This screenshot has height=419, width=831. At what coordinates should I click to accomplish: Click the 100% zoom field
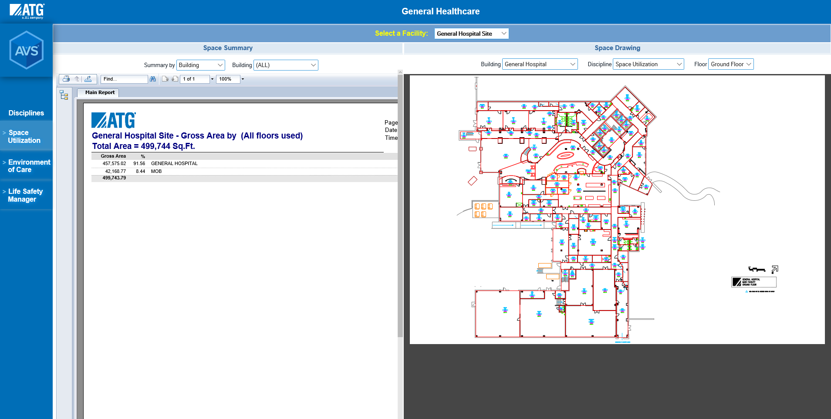(x=228, y=79)
